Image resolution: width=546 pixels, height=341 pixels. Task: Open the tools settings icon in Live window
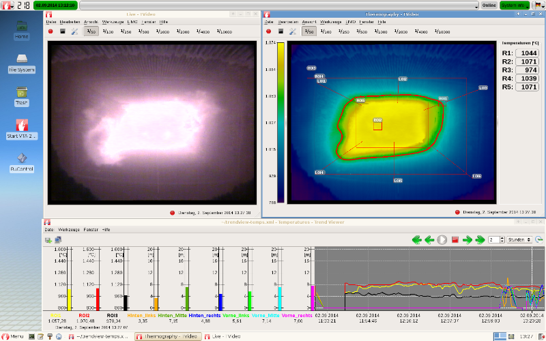[x=74, y=31]
